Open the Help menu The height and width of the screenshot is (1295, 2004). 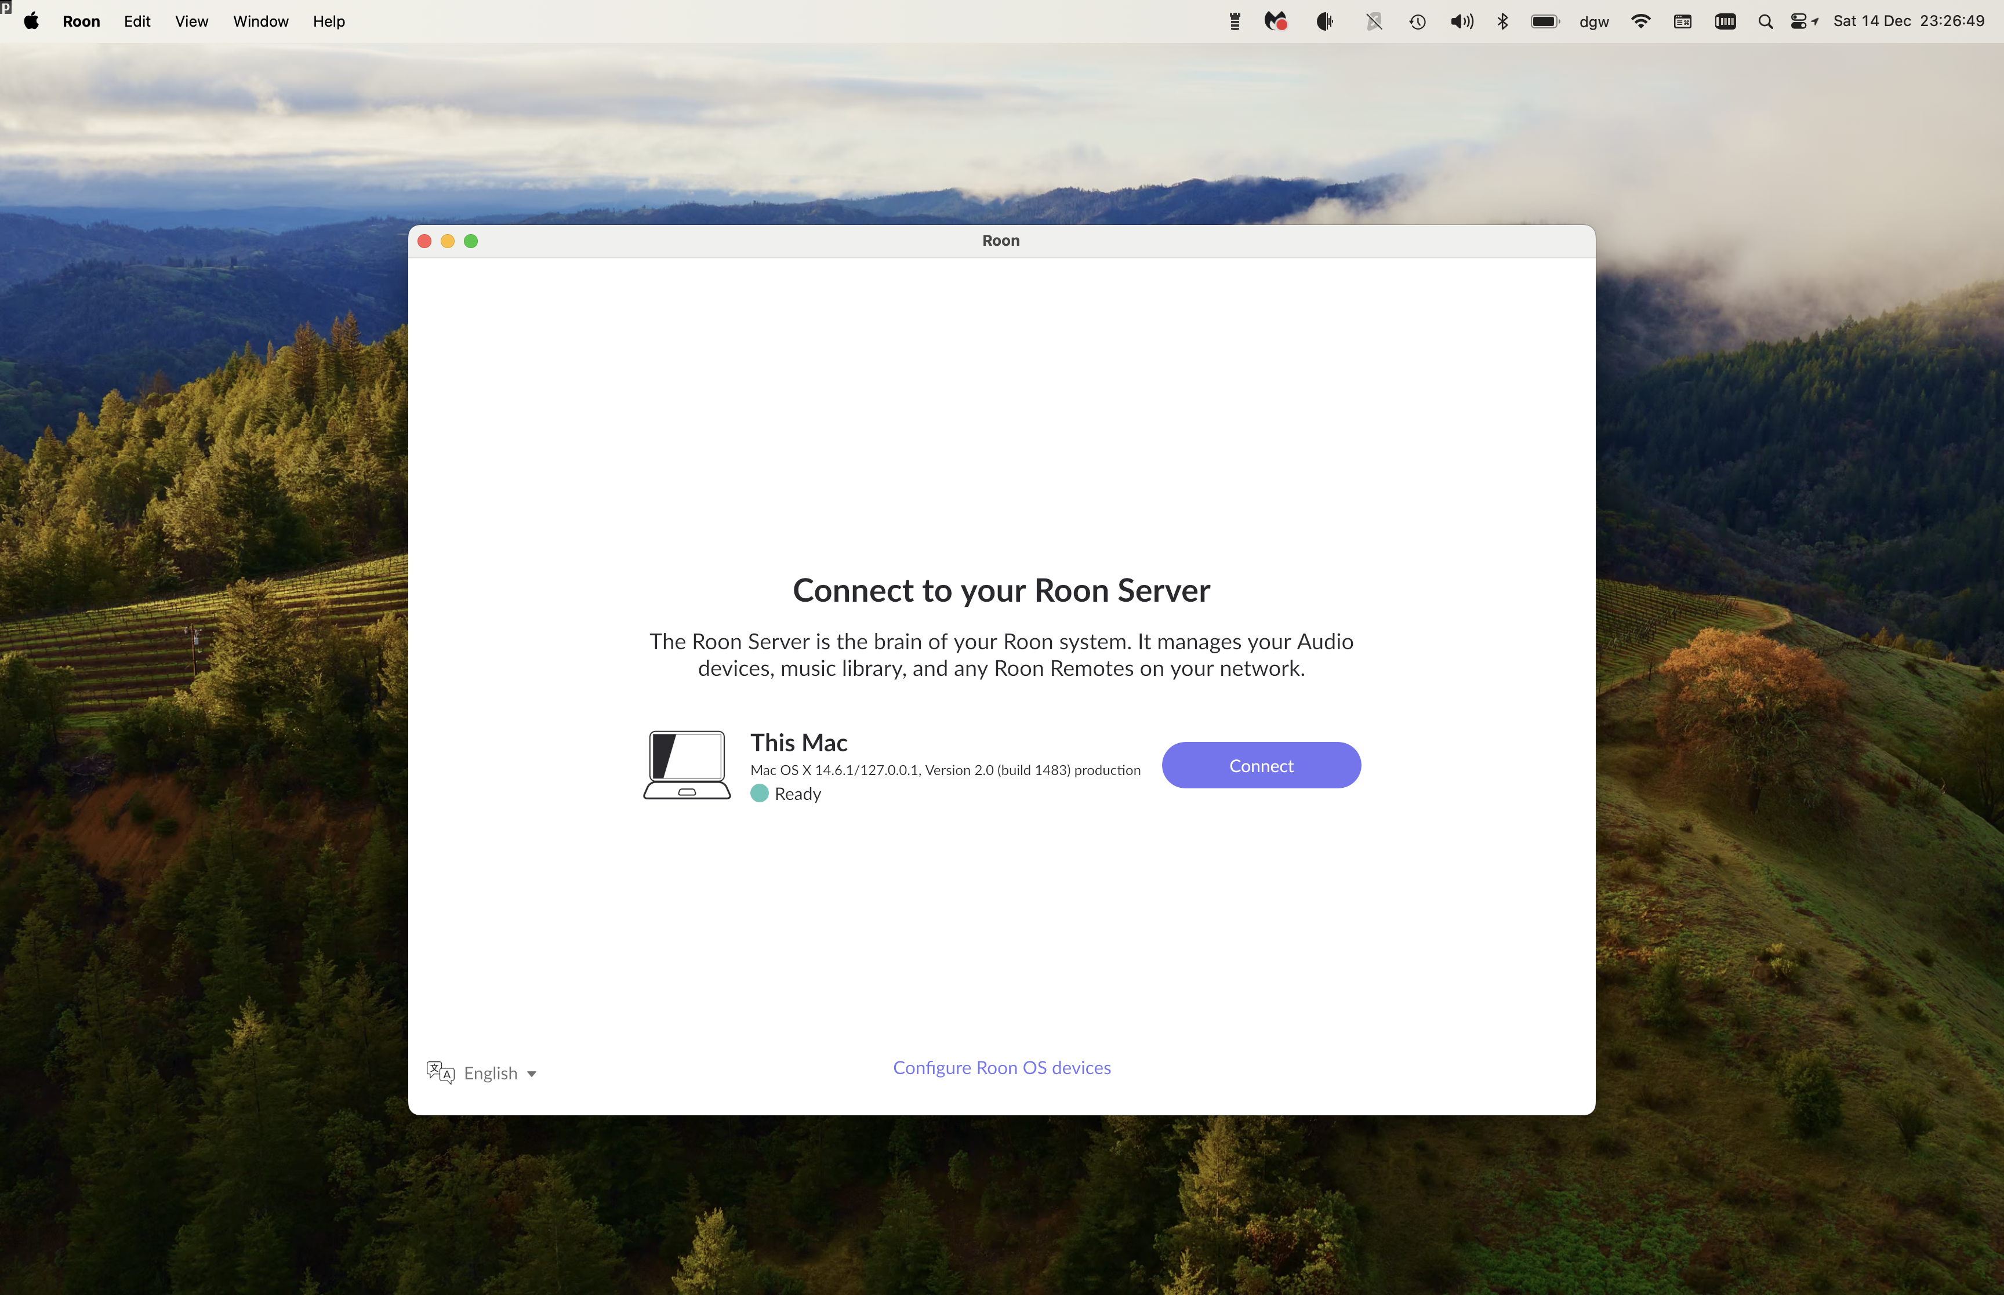[329, 21]
